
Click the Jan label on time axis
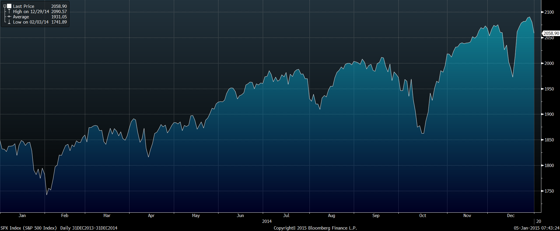22,216
